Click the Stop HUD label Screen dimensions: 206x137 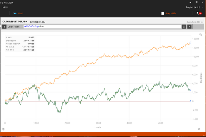click(x=170, y=13)
